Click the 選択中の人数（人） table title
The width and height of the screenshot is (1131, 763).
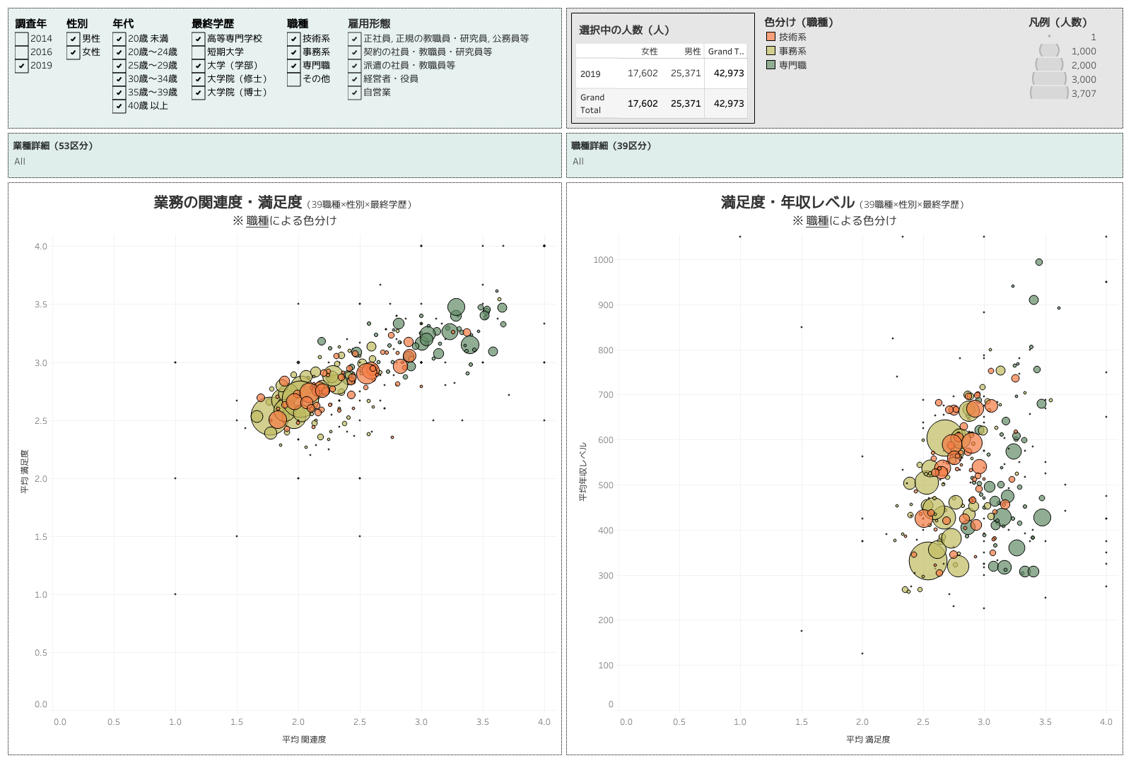(623, 30)
